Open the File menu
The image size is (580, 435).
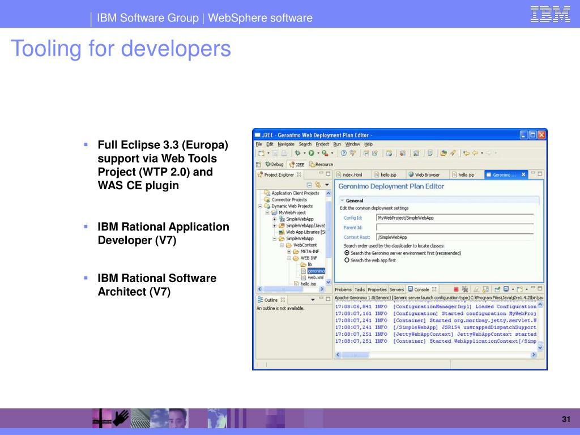click(x=258, y=144)
